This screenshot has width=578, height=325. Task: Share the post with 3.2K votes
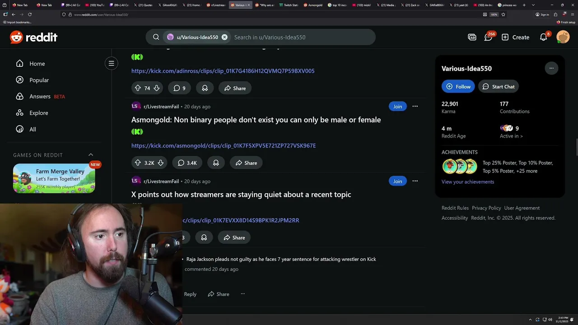(x=246, y=163)
